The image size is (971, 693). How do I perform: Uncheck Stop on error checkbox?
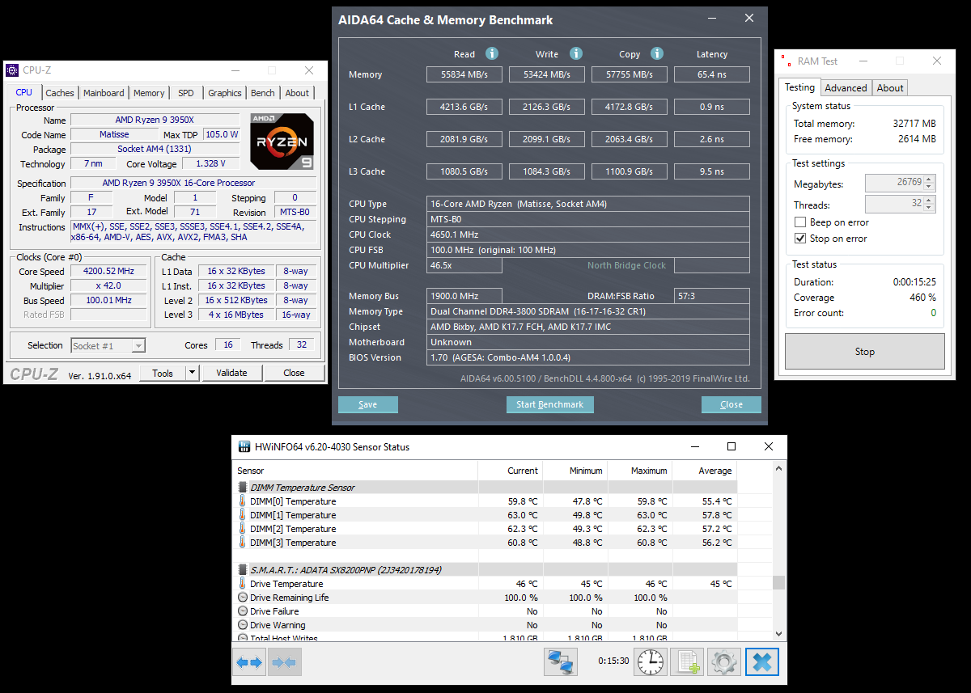coord(800,239)
